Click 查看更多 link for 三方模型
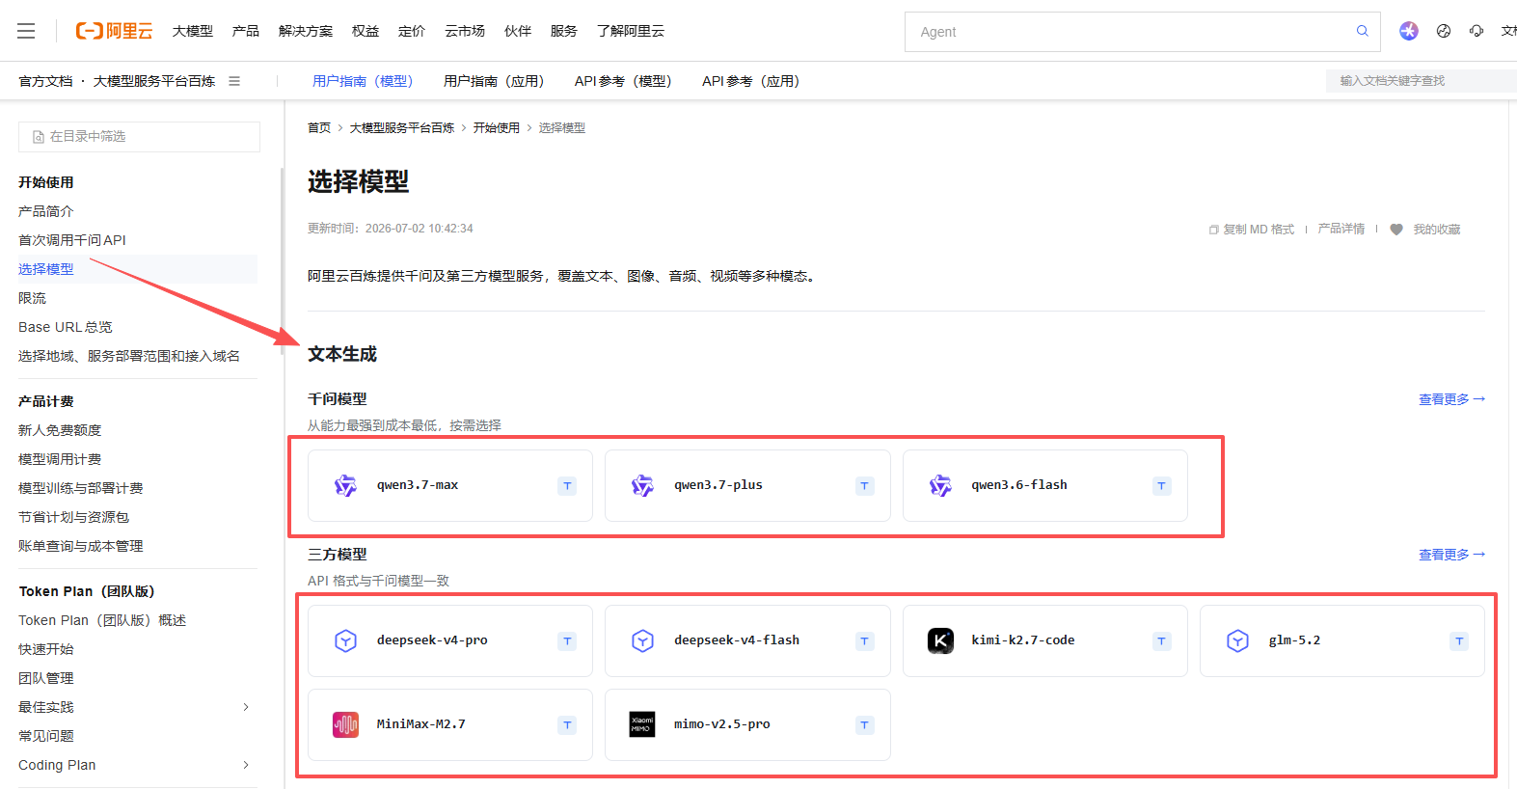The image size is (1517, 789). (1451, 555)
